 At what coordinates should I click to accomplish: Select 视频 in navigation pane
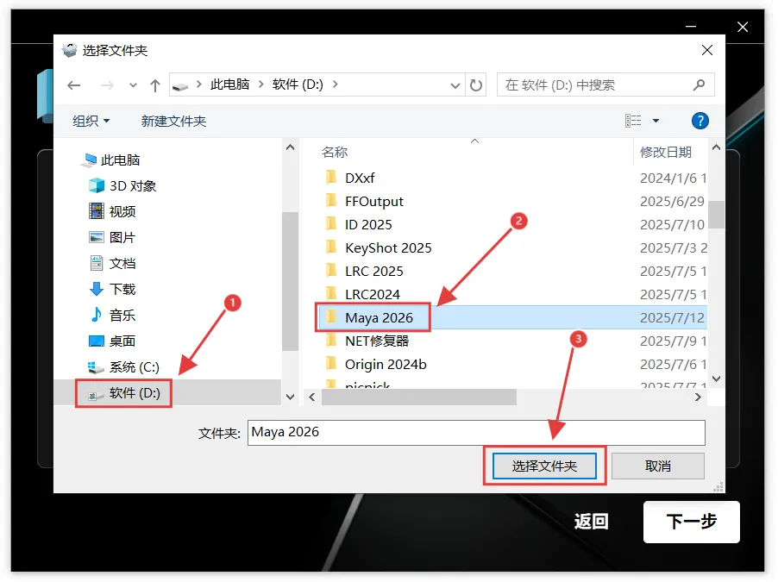(x=112, y=211)
